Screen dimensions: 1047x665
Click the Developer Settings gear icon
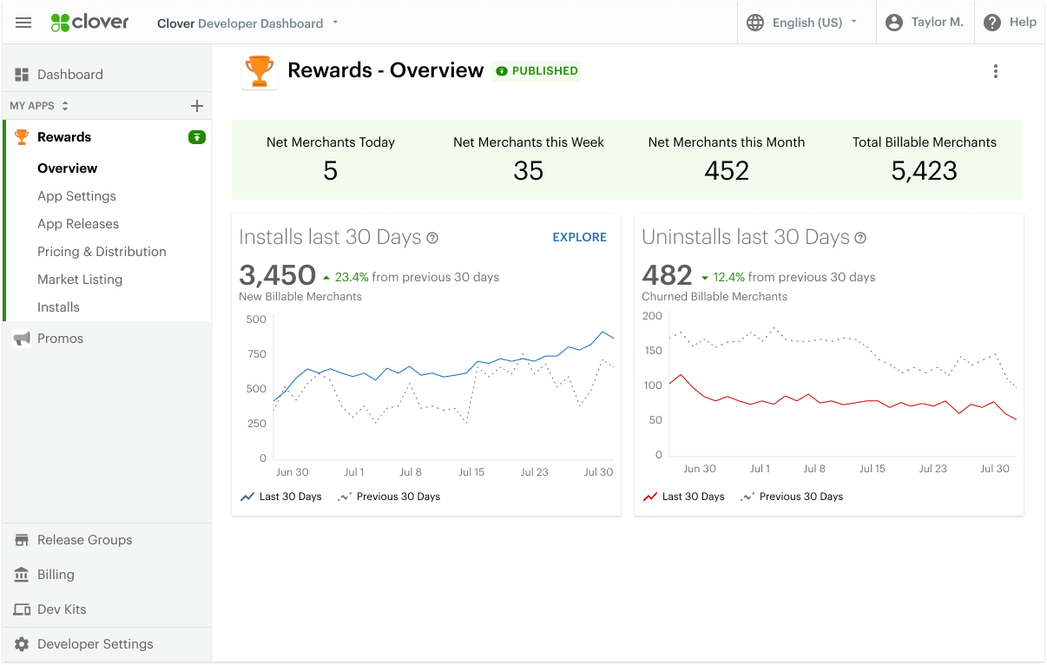(x=22, y=644)
